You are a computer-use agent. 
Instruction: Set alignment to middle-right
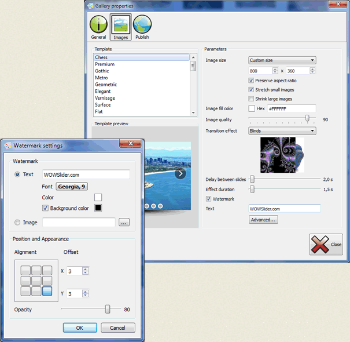point(47,281)
